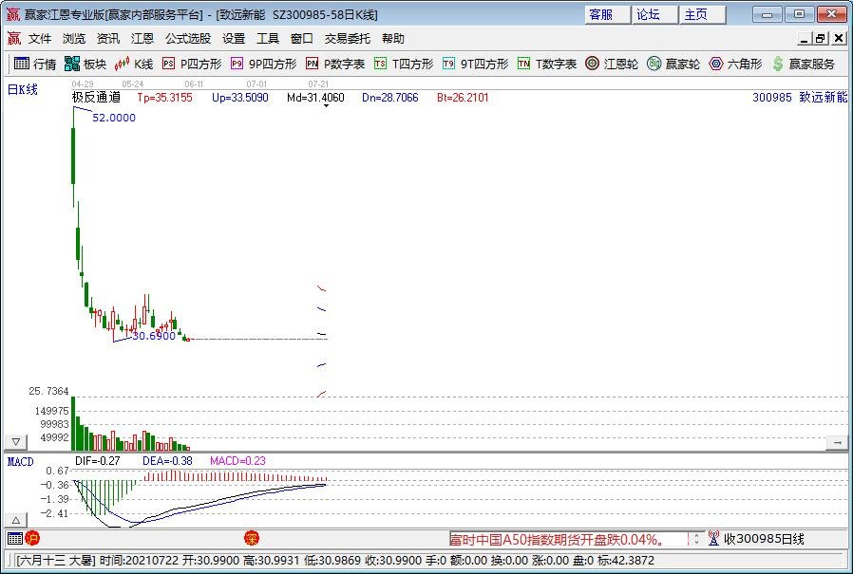Viewport: 853px width, 574px height.
Task: Click the antenna receive-data status icon
Action: (x=713, y=539)
